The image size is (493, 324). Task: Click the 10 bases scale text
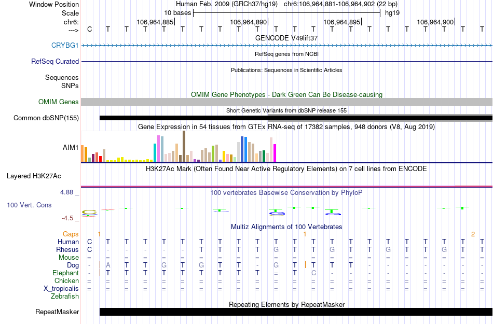pos(177,13)
